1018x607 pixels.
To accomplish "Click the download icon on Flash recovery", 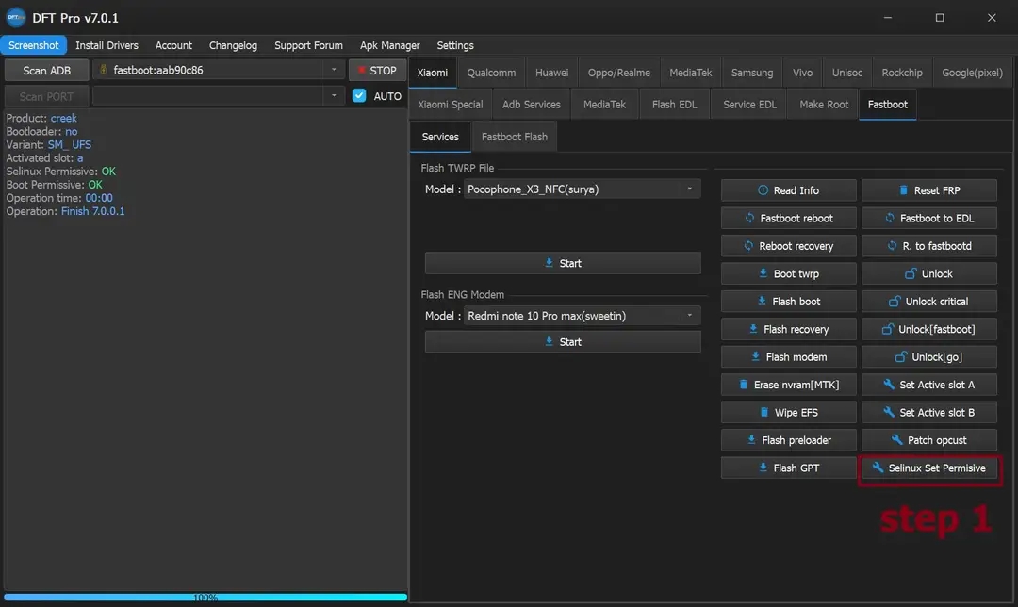I will pos(753,329).
